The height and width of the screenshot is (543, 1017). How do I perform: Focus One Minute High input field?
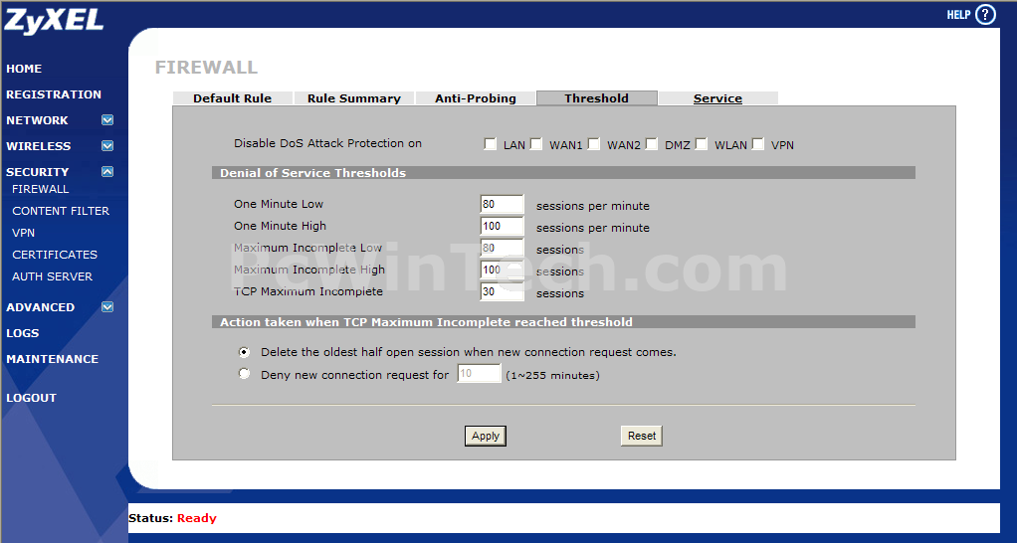tap(502, 226)
